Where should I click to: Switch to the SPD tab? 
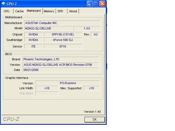point(62,11)
